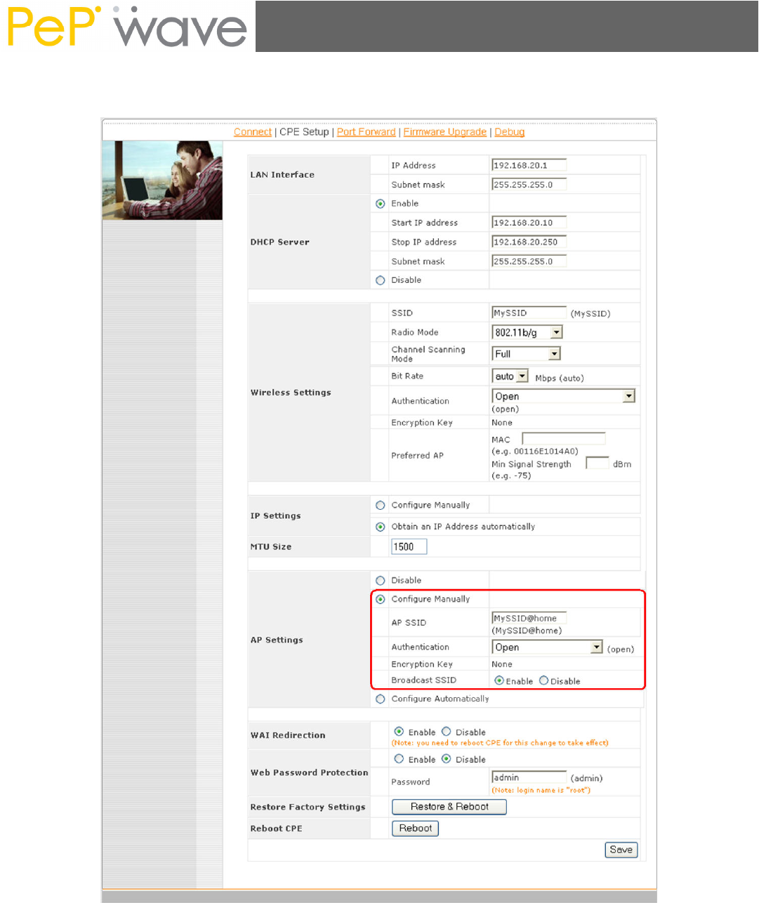Image resolution: width=759 pixels, height=903 pixels.
Task: Click the Preferred AP MAC field
Action: pos(564,439)
